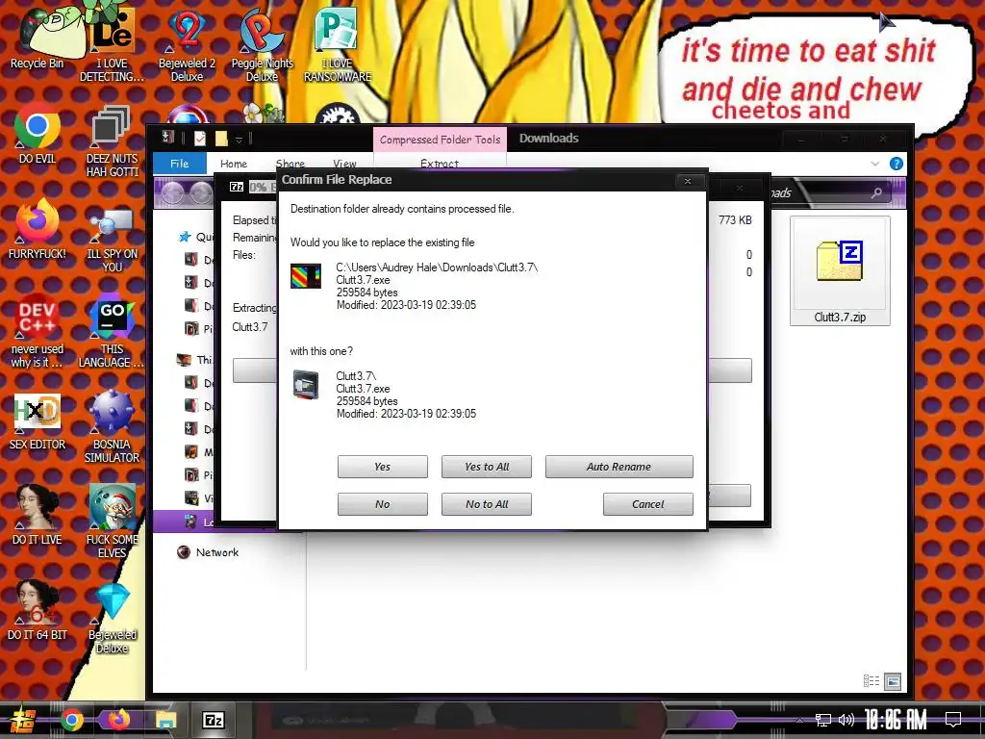Viewport: 985px width, 739px height.
Task: Open the notification center icon
Action: pos(953,720)
